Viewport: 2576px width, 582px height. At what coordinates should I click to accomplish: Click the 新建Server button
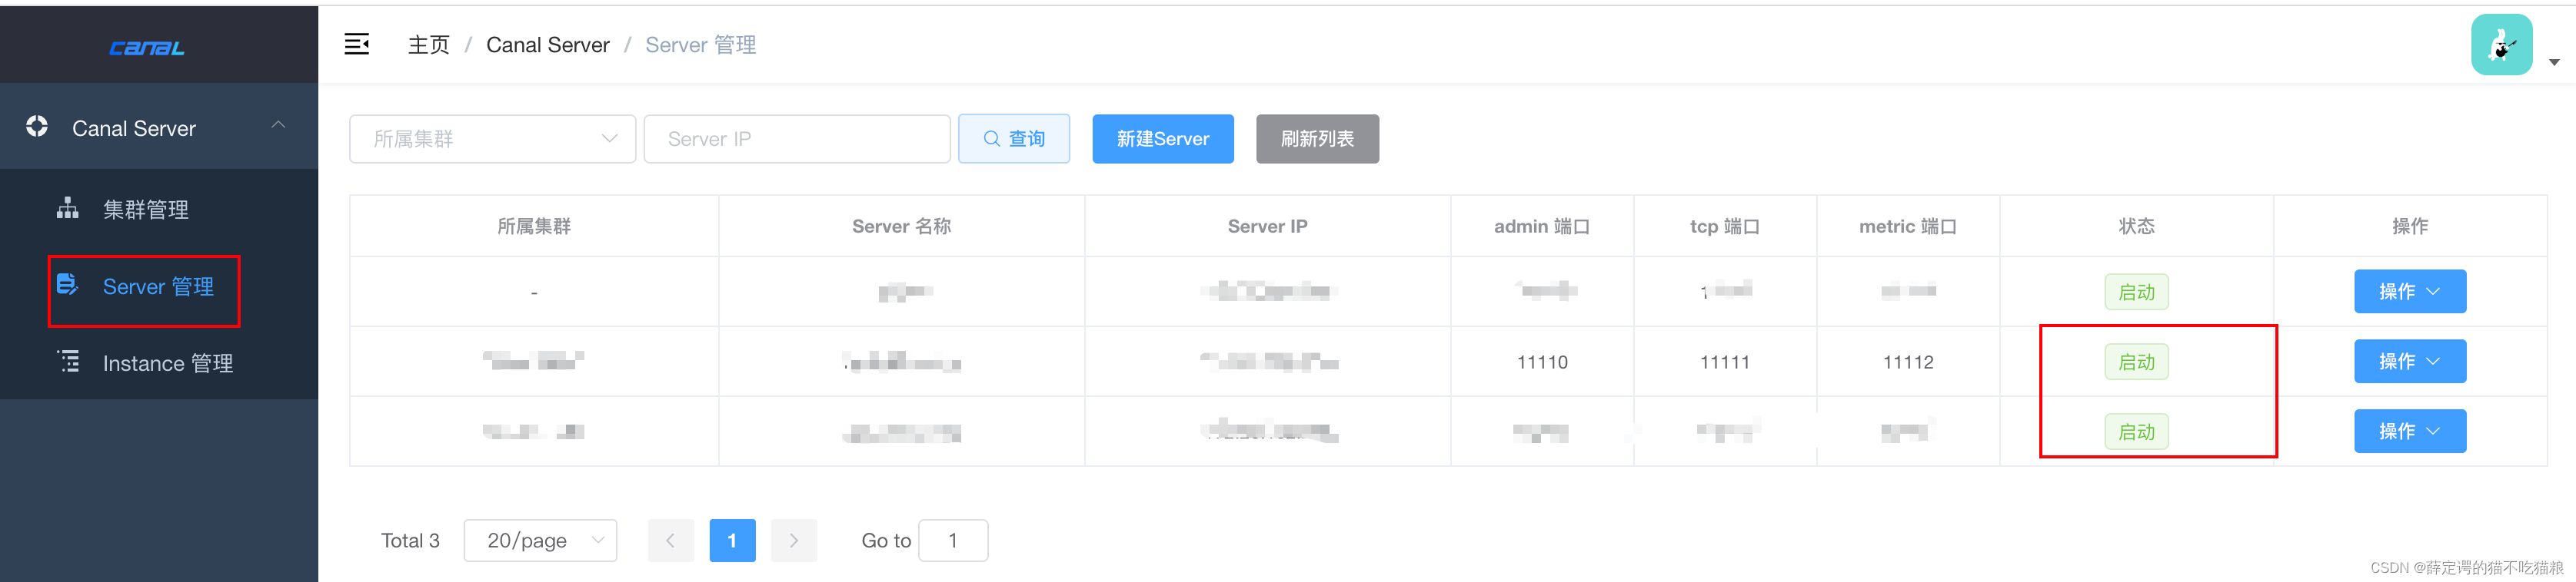pos(1162,139)
